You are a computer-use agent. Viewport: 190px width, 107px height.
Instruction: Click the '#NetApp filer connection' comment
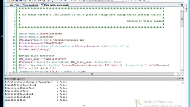coord(37,56)
